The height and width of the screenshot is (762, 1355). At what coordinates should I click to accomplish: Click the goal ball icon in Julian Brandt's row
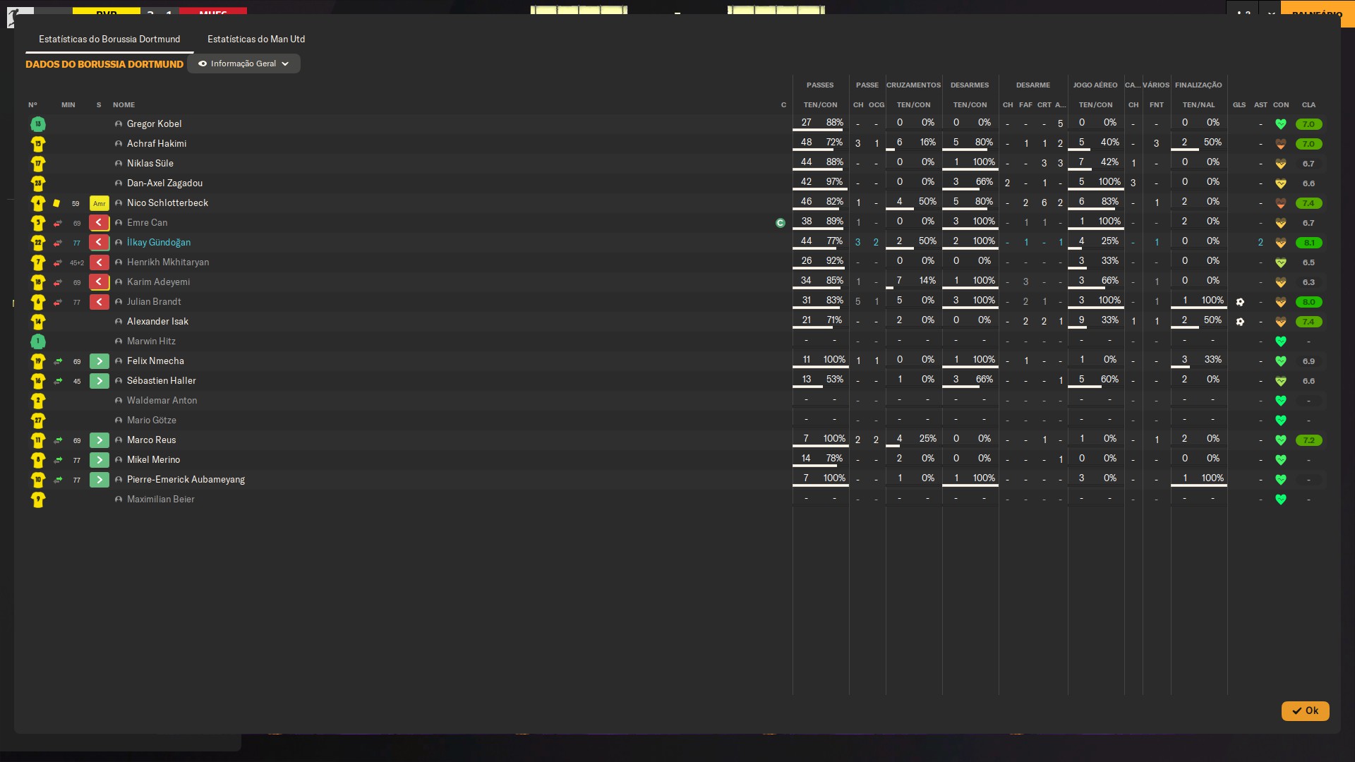[1240, 302]
